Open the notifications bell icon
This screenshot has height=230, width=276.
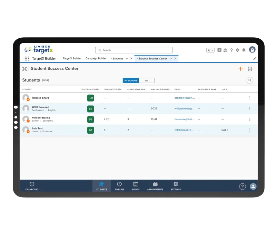(x=244, y=50)
